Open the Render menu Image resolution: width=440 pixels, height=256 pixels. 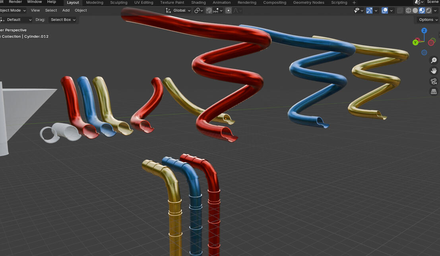[x=16, y=2]
